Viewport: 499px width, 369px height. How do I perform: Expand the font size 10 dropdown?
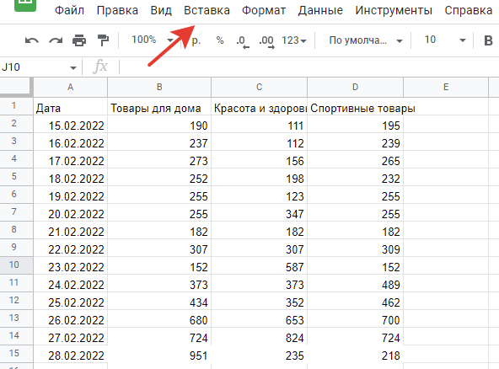point(445,40)
